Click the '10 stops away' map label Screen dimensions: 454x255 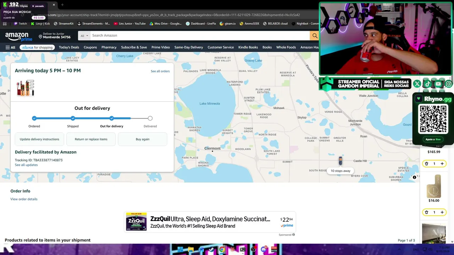(340, 171)
